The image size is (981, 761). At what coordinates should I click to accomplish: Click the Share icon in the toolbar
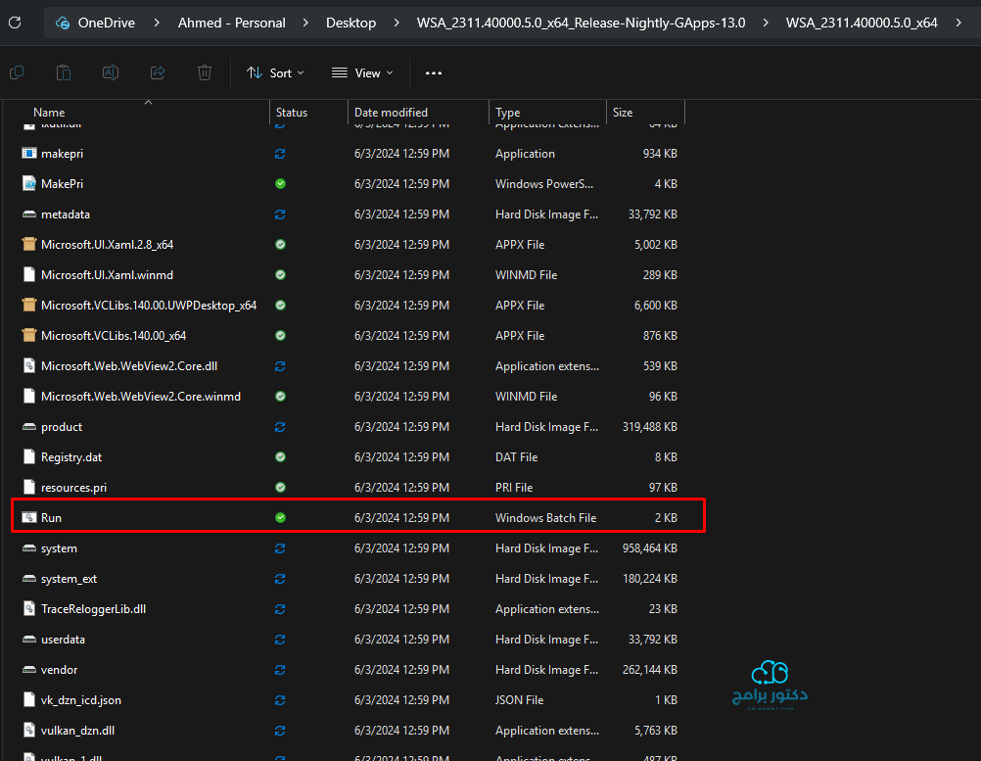[x=158, y=73]
